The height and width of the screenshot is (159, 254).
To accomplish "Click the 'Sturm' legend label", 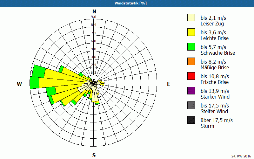I will (x=207, y=126).
